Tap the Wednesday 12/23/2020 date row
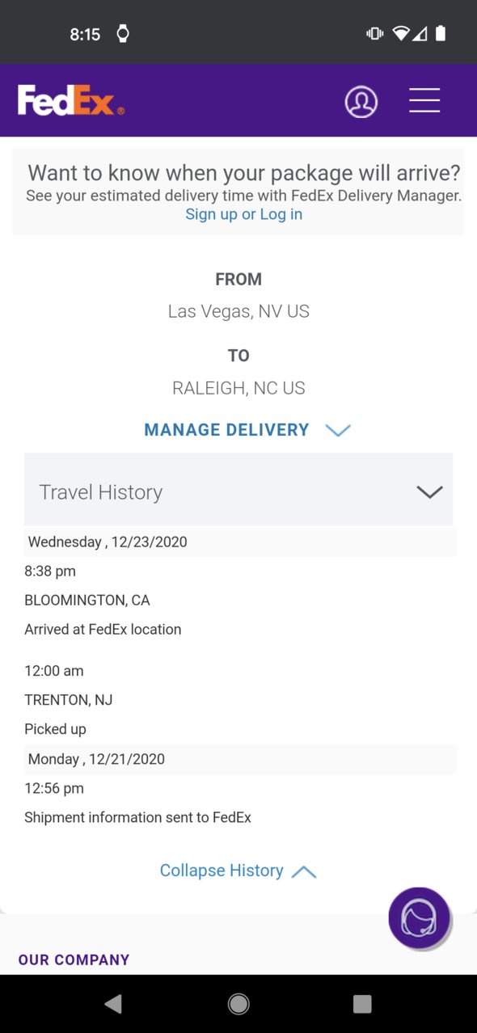The image size is (477, 1033). click(240, 542)
